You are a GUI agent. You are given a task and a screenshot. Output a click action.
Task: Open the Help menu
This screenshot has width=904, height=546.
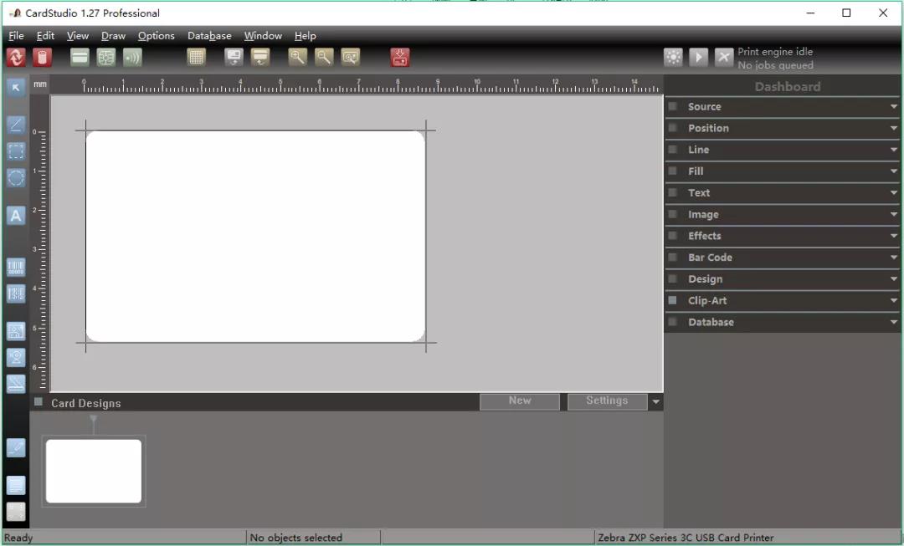click(x=305, y=36)
